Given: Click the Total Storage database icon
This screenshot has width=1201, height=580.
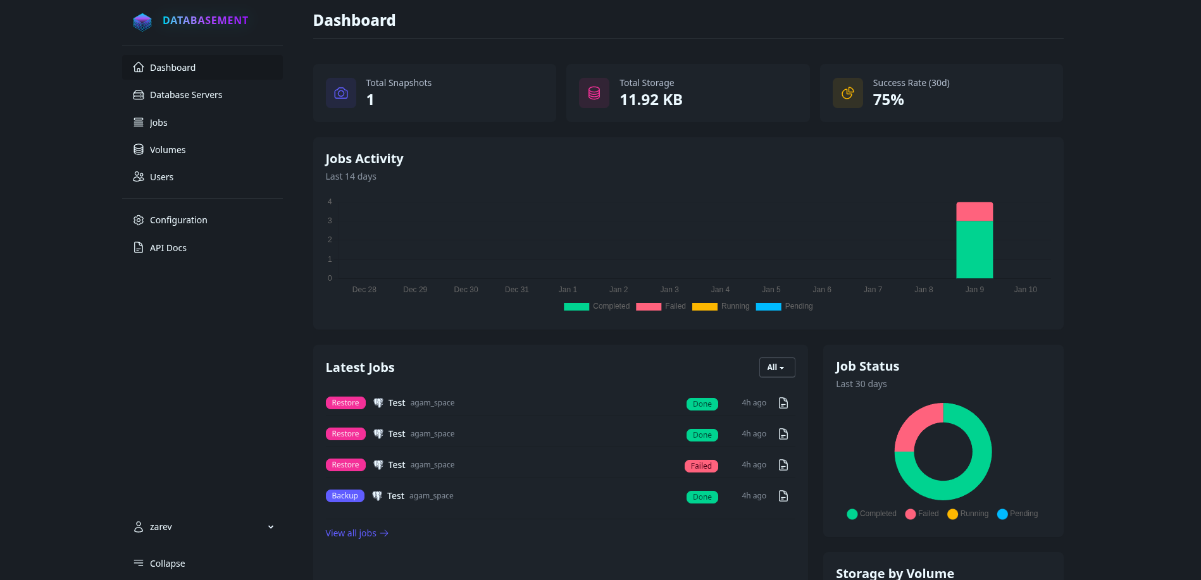Looking at the screenshot, I should pyautogui.click(x=594, y=94).
